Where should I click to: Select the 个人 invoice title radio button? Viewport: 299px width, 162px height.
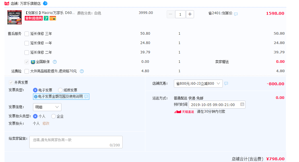click(35, 116)
